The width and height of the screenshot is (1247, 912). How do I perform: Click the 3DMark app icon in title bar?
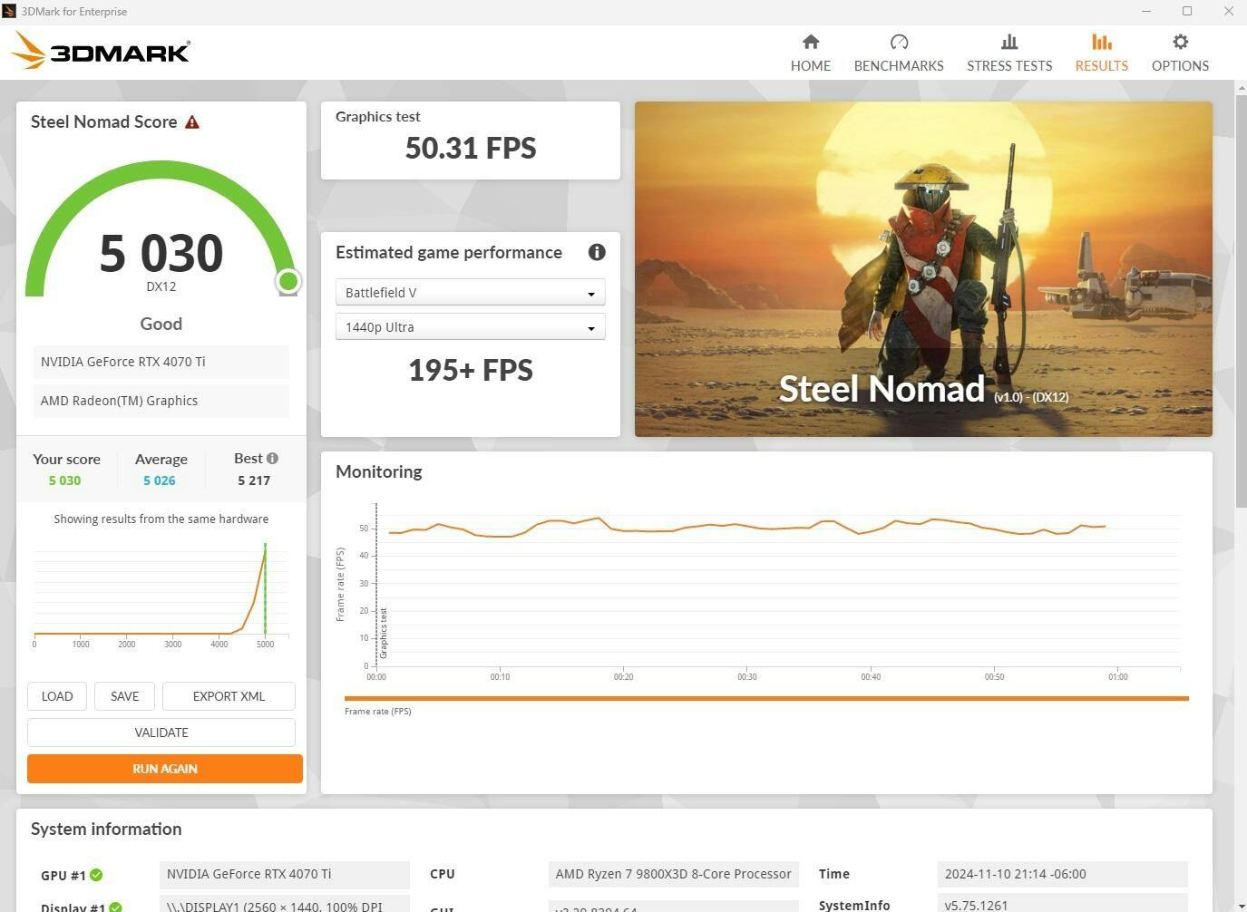(9, 11)
